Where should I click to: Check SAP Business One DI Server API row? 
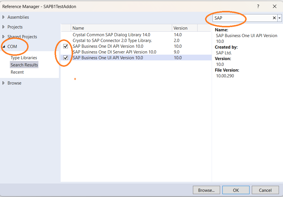(x=66, y=52)
